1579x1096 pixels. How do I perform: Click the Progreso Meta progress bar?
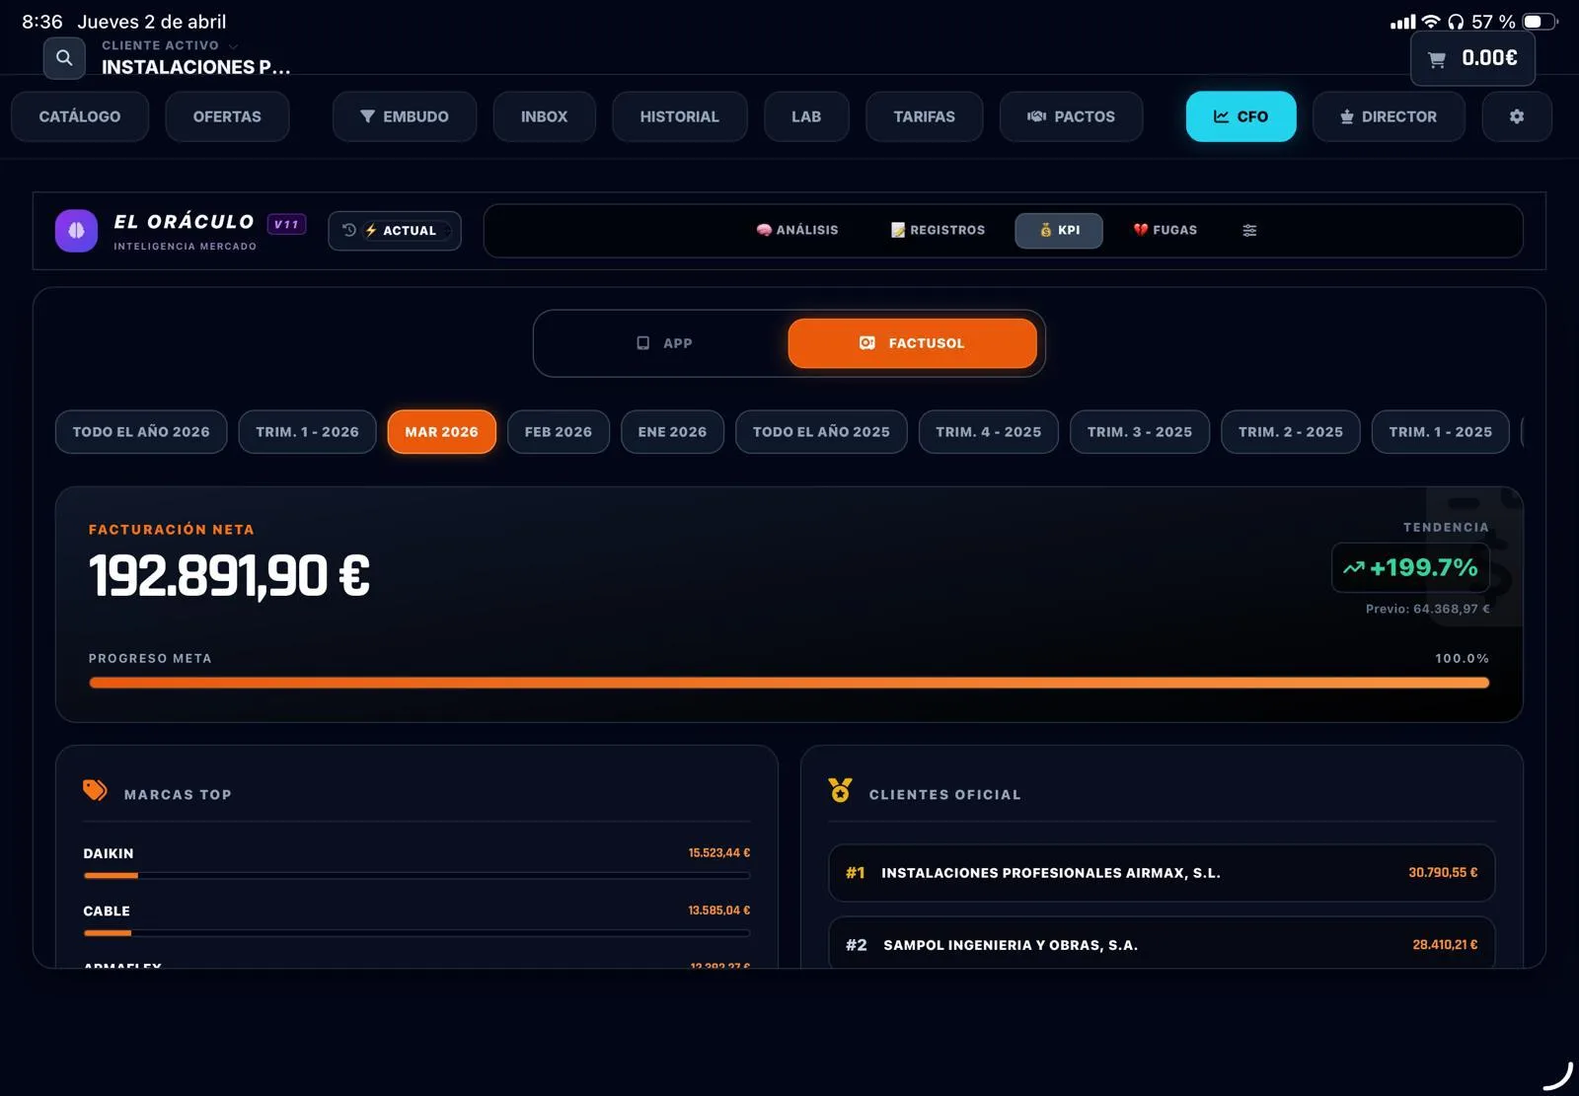tap(789, 683)
